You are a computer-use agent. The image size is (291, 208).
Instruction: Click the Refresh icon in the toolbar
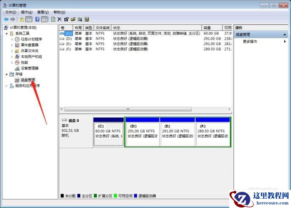pyautogui.click(x=53, y=19)
